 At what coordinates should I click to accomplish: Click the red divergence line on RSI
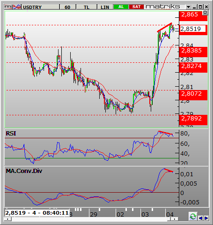[x=166, y=133]
